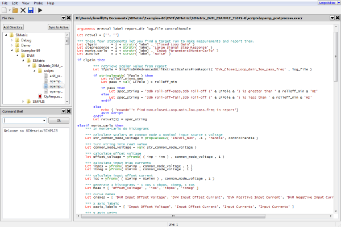Click the 'Line: 1' status bar text
Viewport: 341px width, 227px height.
[x=173, y=224]
